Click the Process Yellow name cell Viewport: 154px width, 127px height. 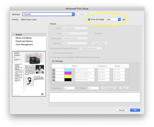(x=85, y=76)
